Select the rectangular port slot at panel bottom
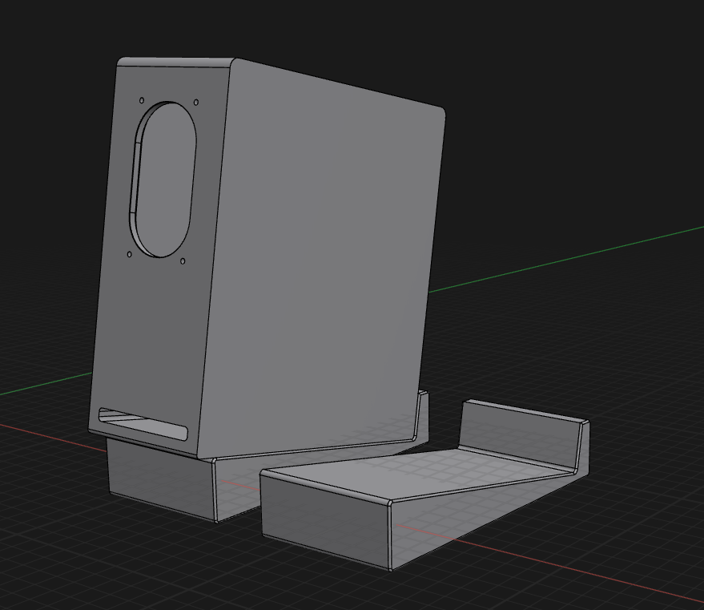Viewport: 704px width, 610px height. point(143,424)
